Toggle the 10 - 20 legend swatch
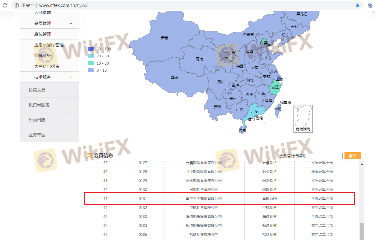This screenshot has width=375, height=240. [x=90, y=63]
